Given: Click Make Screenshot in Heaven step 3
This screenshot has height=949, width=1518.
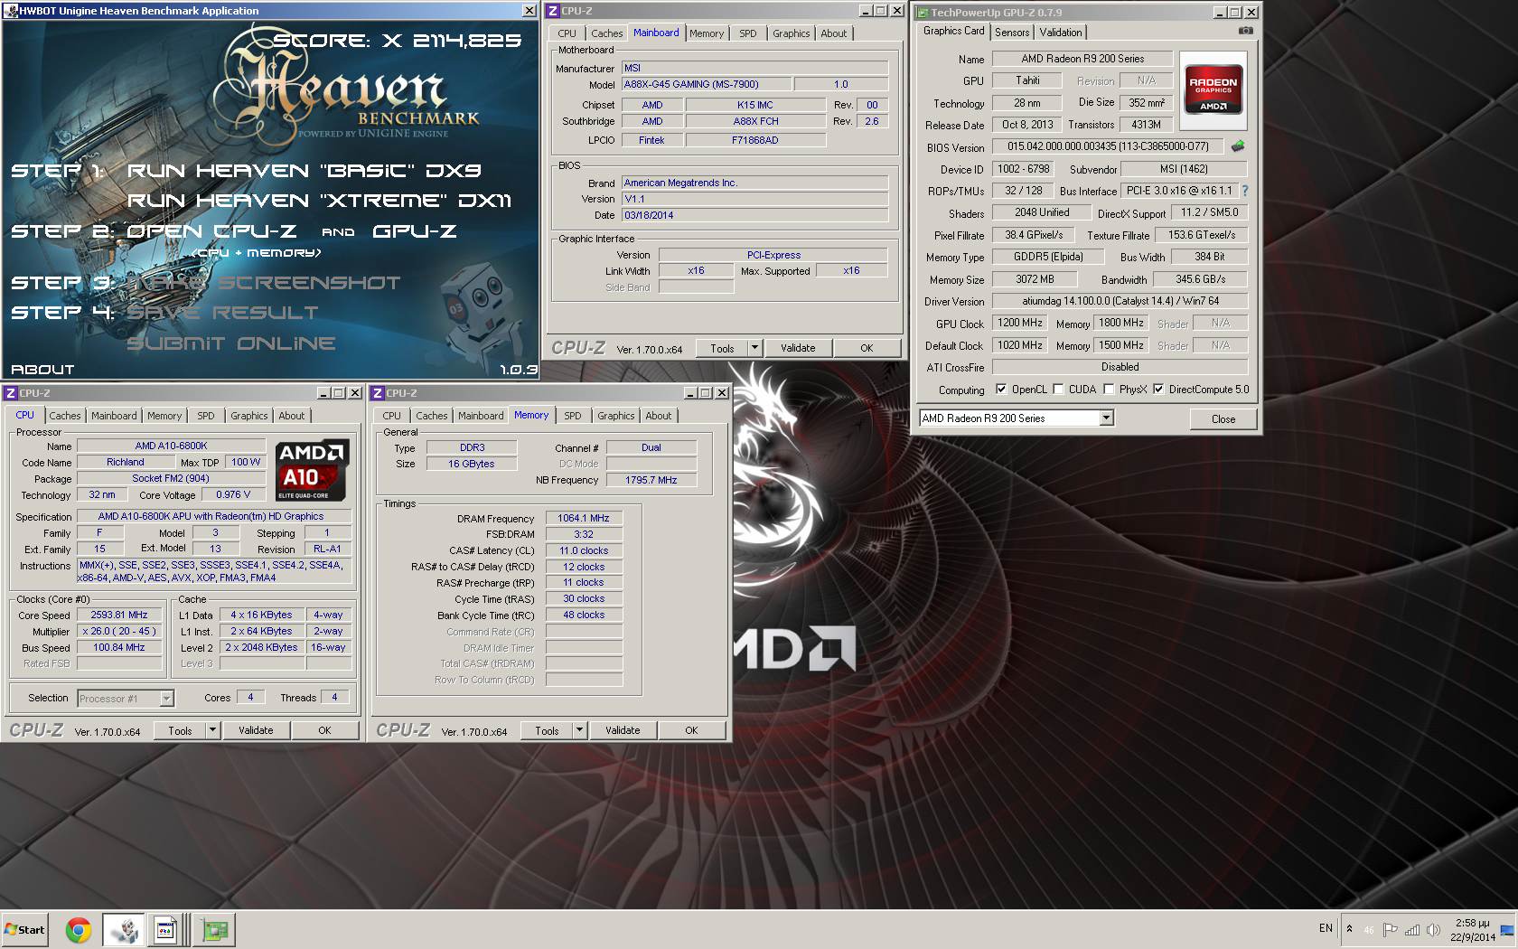Looking at the screenshot, I should pos(263,282).
